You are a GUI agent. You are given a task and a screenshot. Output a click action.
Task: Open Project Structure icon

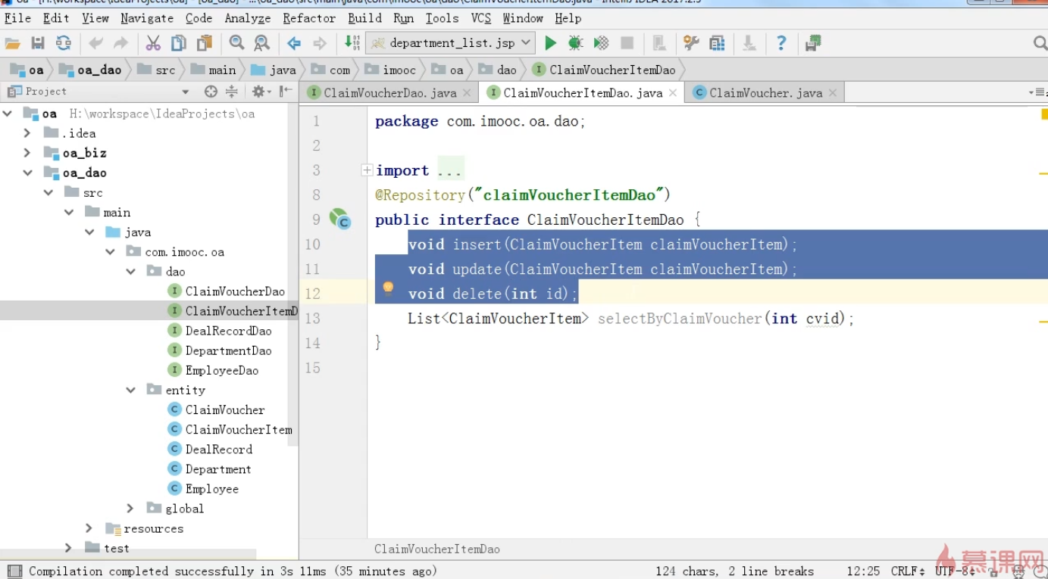point(717,43)
